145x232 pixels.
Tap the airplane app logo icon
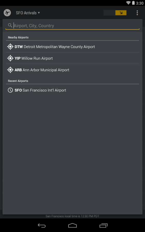7,13
